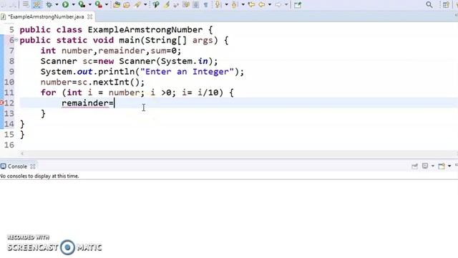Select the Console view tab
Screen dimensions: 458x258
coord(17,166)
